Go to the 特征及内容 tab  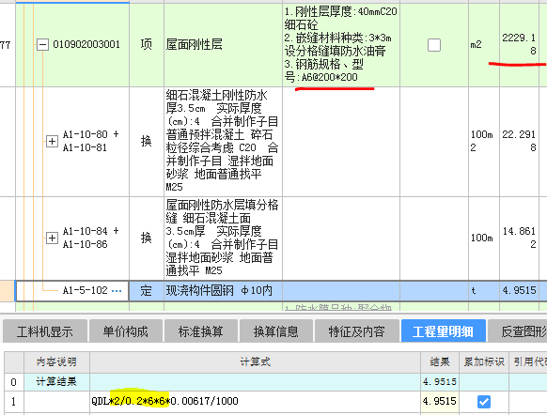(356, 331)
